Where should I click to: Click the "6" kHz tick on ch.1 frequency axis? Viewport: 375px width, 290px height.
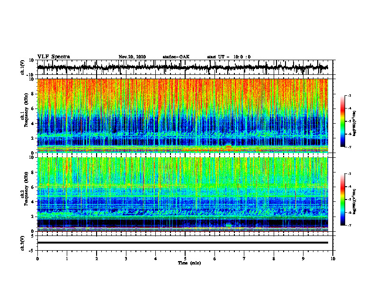click(x=33, y=109)
